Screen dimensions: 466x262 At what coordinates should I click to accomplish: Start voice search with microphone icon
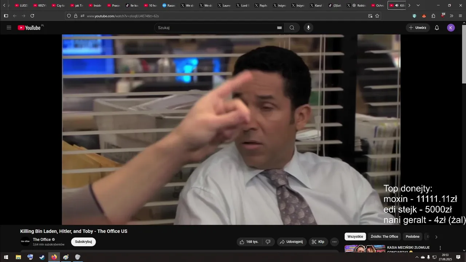[308, 28]
